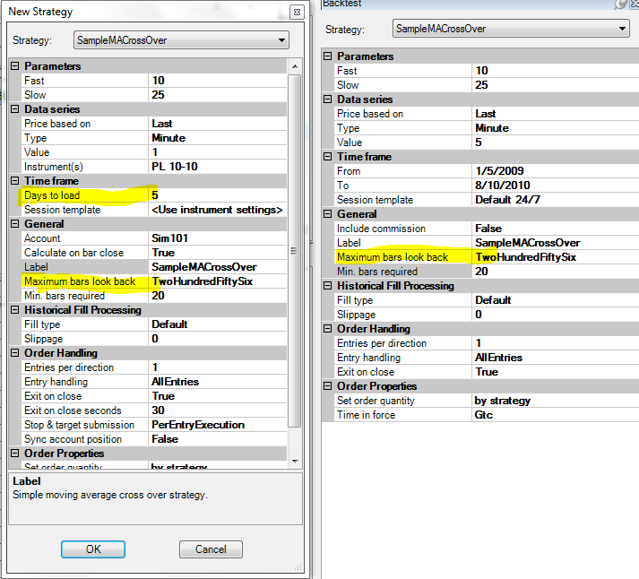Image resolution: width=639 pixels, height=579 pixels.
Task: Edit Label value SampleMACrossOver in Backtest panel
Action: click(556, 242)
